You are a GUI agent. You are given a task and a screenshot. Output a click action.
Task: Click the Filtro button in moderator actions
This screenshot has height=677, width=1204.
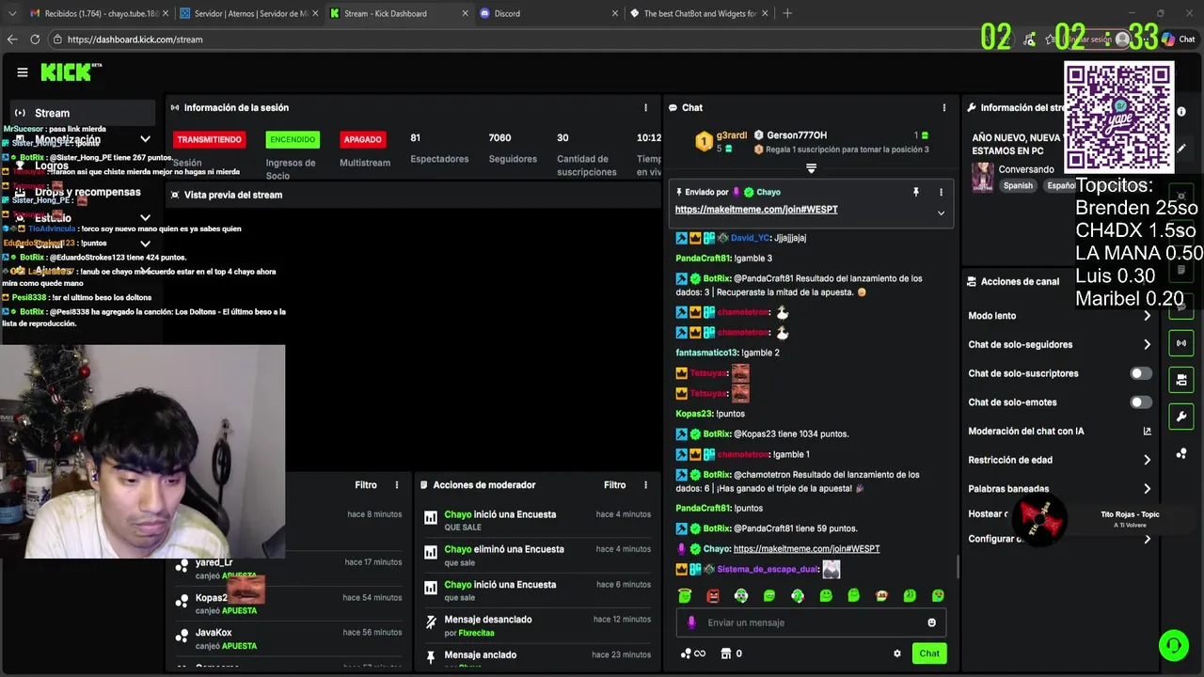click(x=614, y=485)
